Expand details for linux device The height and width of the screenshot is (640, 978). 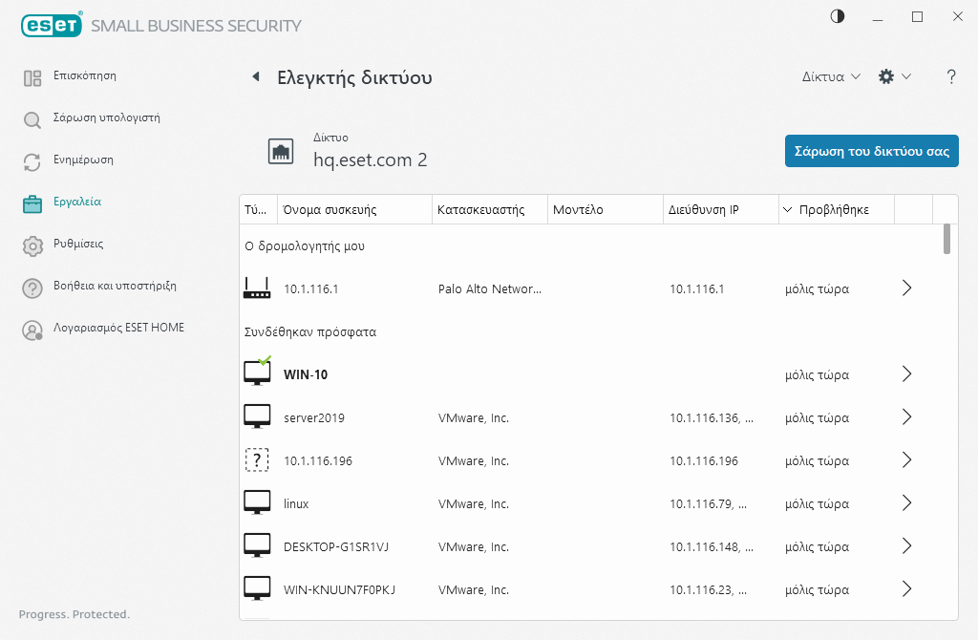click(x=907, y=503)
